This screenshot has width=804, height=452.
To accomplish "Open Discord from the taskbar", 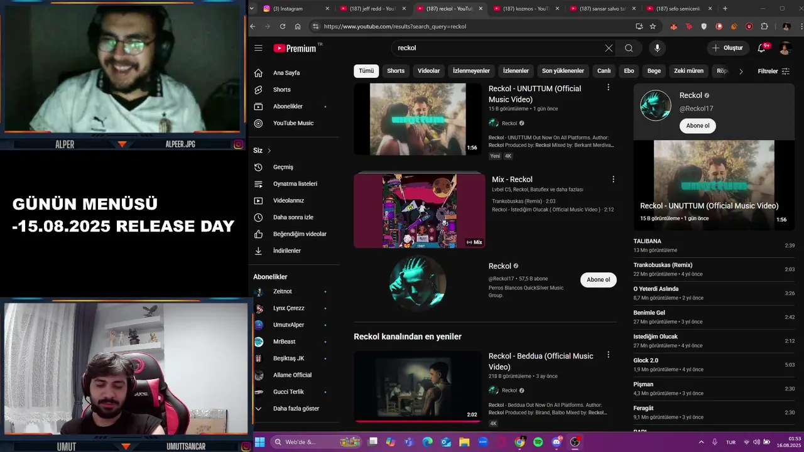I will (x=557, y=442).
